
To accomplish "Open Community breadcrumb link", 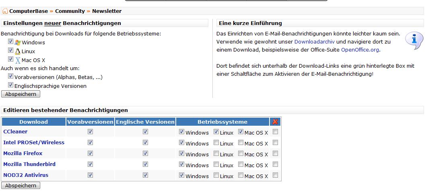I will [70, 11].
